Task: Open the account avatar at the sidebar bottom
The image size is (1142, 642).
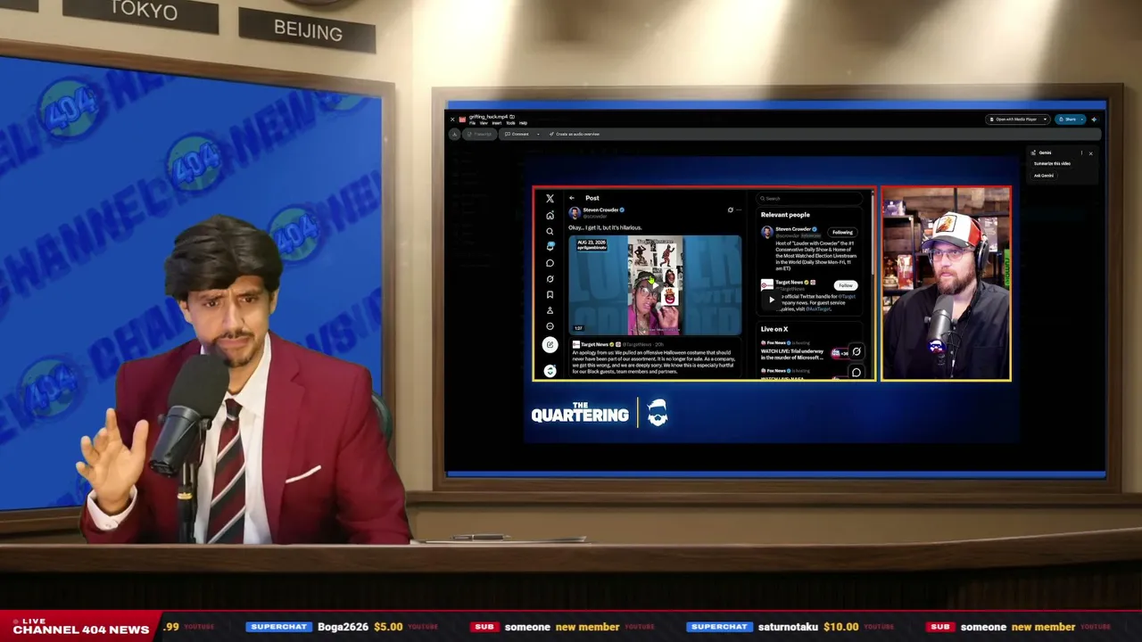Action: coord(550,370)
